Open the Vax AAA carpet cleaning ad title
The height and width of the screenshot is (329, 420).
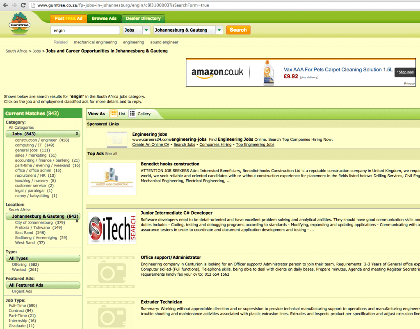[338, 70]
